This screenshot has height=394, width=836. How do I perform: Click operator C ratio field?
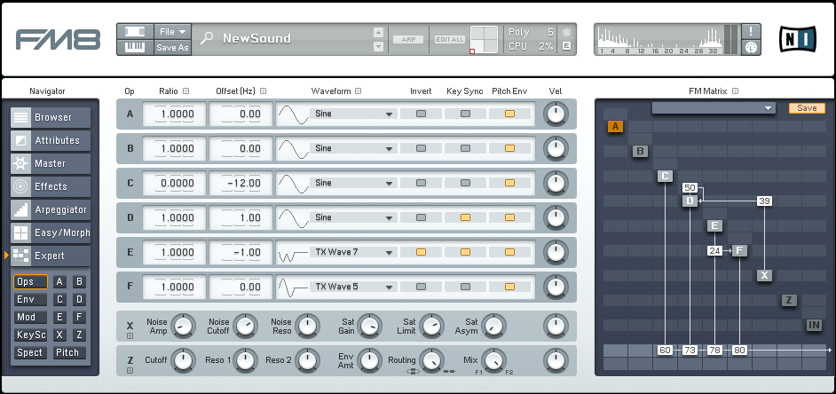click(174, 183)
